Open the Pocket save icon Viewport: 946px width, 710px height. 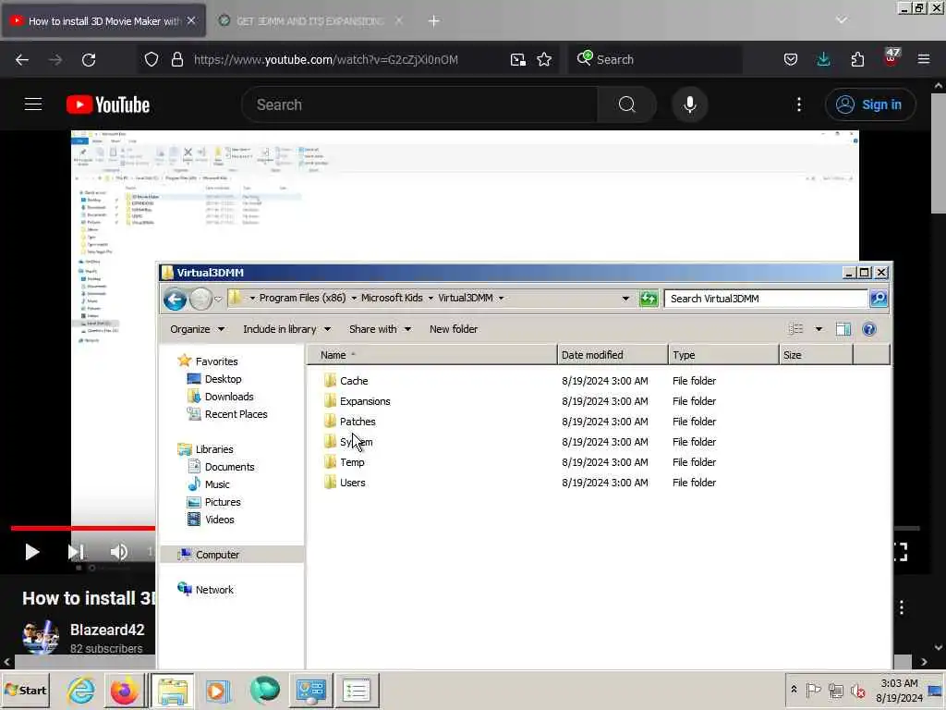pyautogui.click(x=791, y=59)
